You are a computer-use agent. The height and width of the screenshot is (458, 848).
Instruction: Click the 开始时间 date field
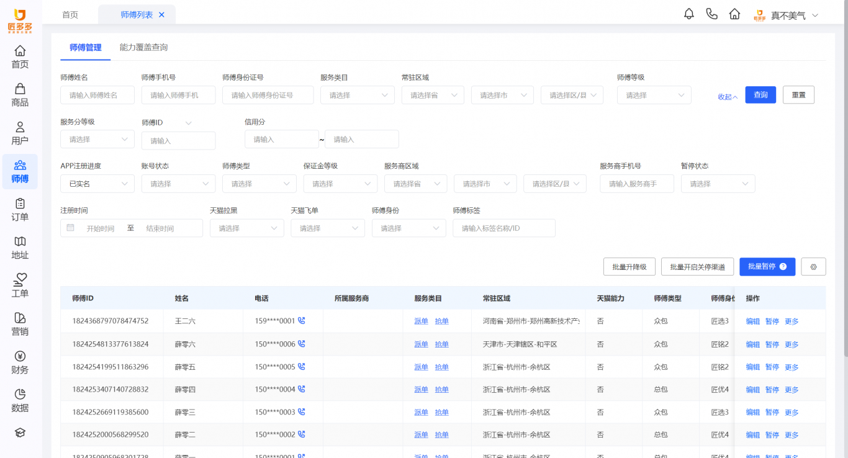tap(101, 228)
